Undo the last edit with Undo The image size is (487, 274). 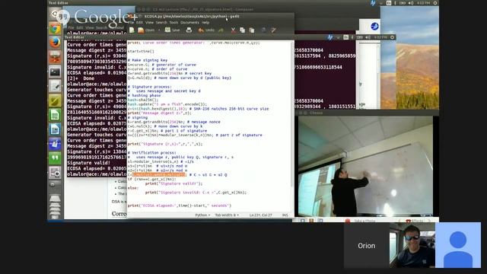(206, 30)
